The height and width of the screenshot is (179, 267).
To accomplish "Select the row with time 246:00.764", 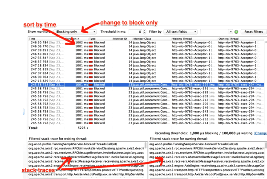I will coord(146,77).
